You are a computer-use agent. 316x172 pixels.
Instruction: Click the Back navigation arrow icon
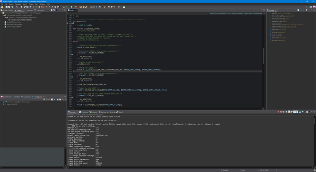pos(114,7)
